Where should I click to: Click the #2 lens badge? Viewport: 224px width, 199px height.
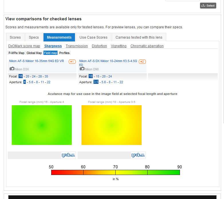coord(142,62)
